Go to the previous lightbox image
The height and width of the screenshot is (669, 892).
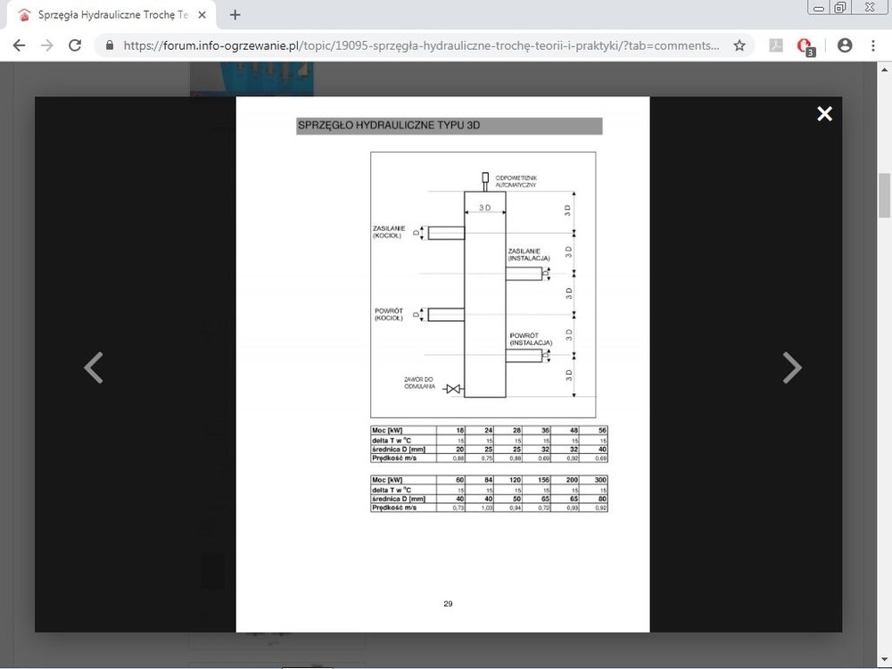[94, 368]
